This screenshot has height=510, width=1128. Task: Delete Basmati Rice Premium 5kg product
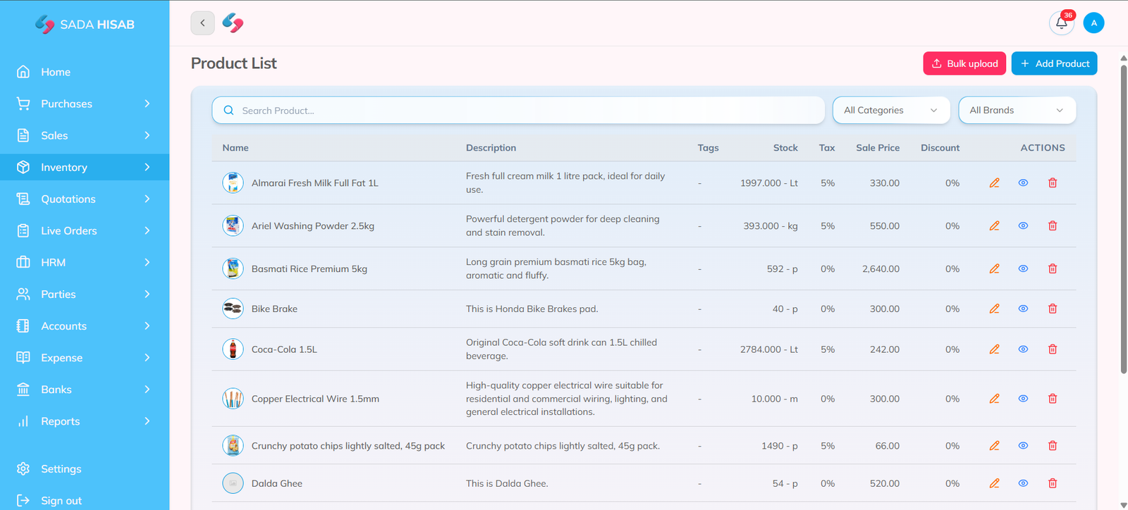pyautogui.click(x=1053, y=269)
